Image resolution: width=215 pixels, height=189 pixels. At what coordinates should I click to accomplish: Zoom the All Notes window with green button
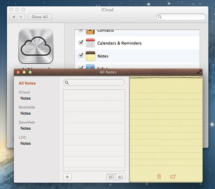30,72
